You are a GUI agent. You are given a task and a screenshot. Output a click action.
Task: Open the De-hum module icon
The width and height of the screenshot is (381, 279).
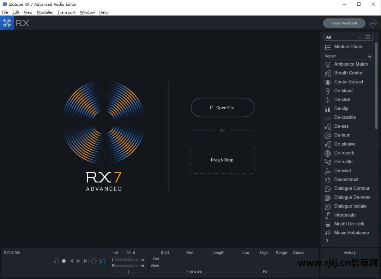pos(327,135)
